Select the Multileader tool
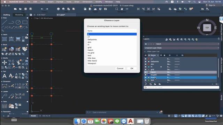The image size is (223, 125). (5, 96)
